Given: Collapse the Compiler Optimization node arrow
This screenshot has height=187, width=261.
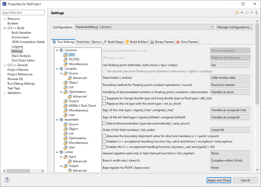Looking at the screenshot, I should tap(61, 92).
